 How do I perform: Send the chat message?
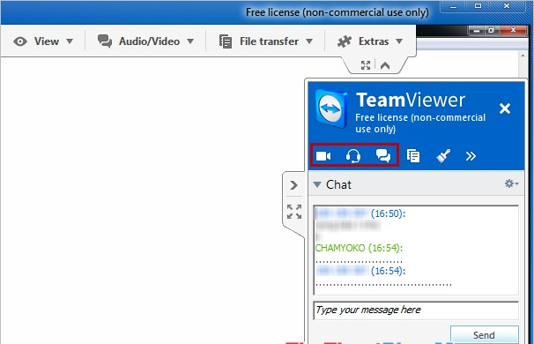coord(485,335)
